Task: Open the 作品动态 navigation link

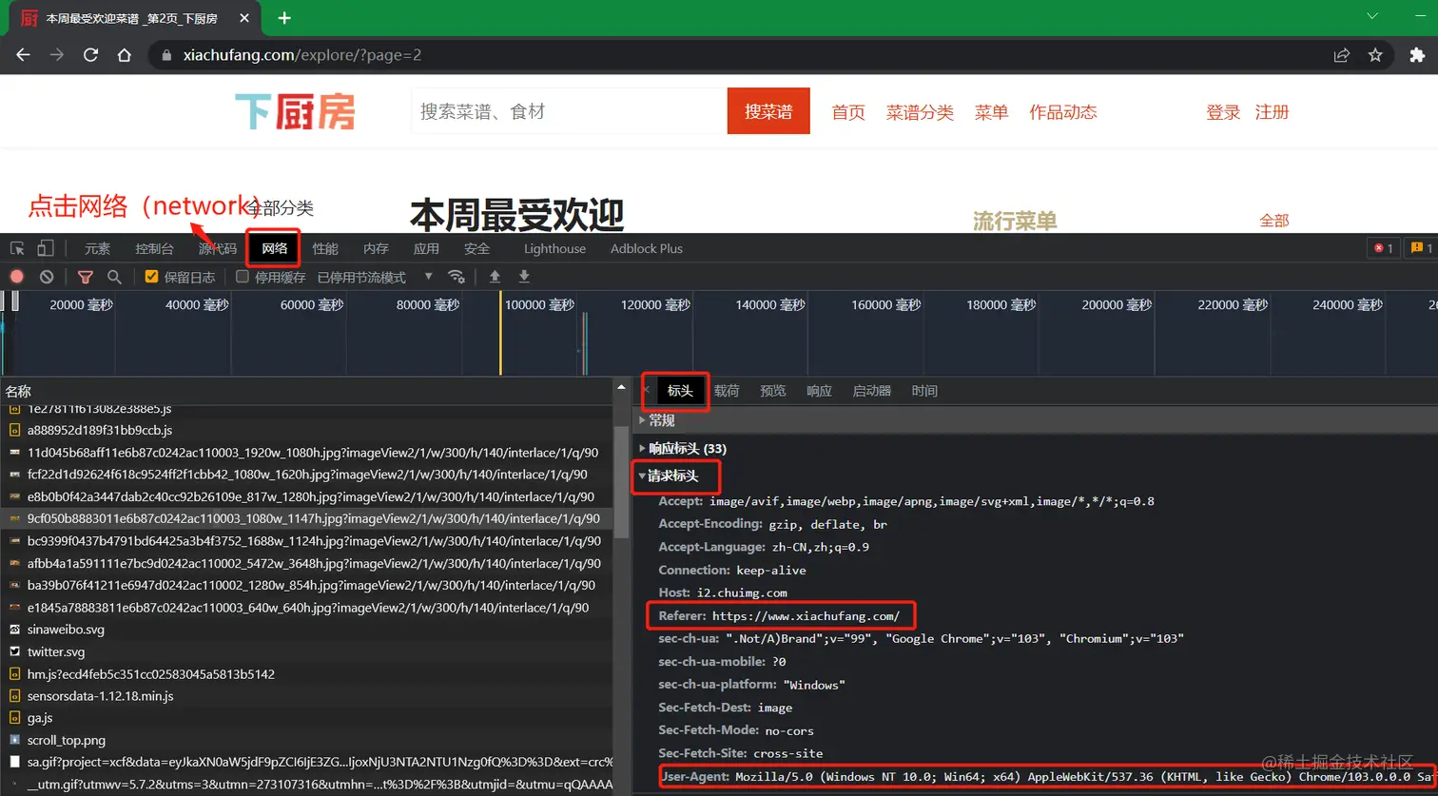Action: (1063, 112)
